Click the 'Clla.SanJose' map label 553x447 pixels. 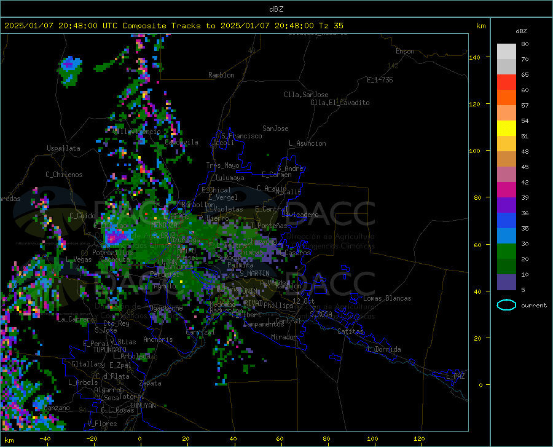tap(306, 95)
